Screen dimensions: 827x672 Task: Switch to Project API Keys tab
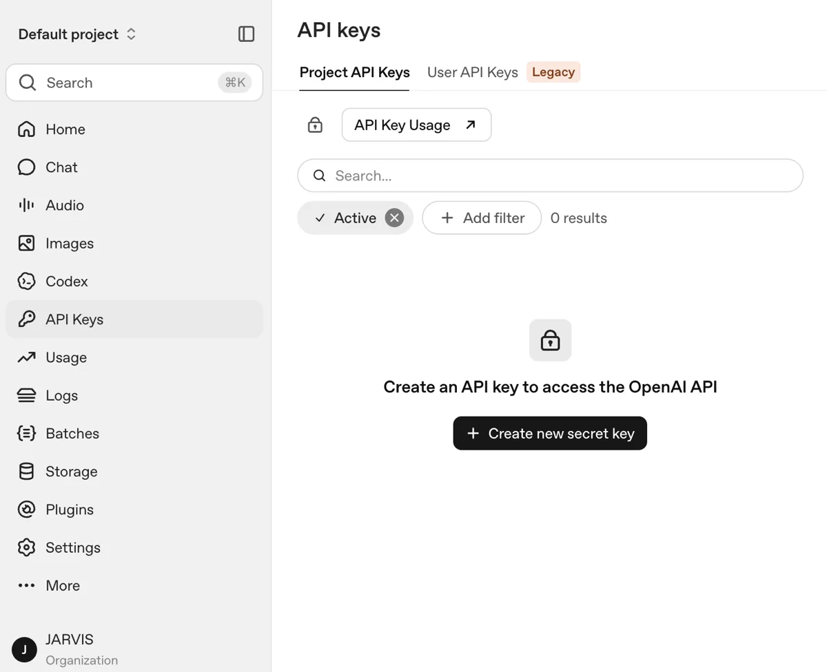(x=354, y=72)
